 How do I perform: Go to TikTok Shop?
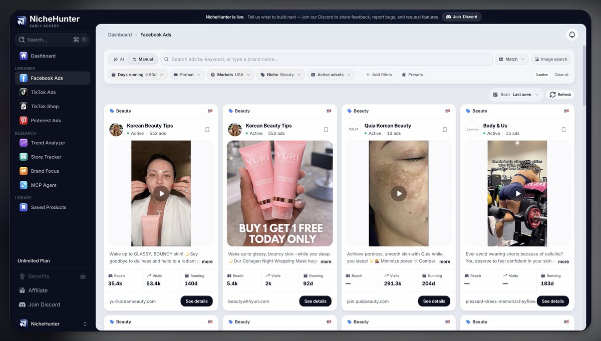53,106
